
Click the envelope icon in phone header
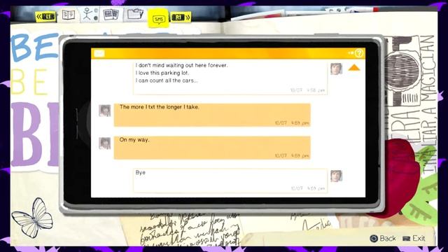(x=99, y=53)
